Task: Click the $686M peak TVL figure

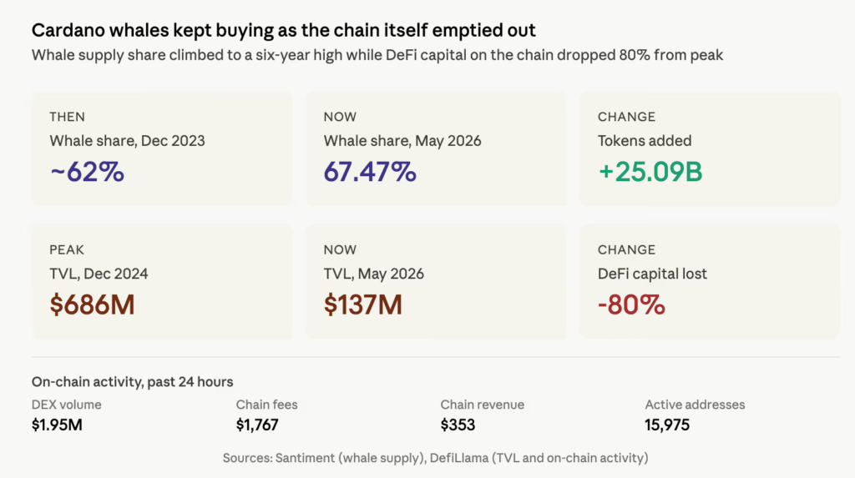Action: [x=92, y=304]
